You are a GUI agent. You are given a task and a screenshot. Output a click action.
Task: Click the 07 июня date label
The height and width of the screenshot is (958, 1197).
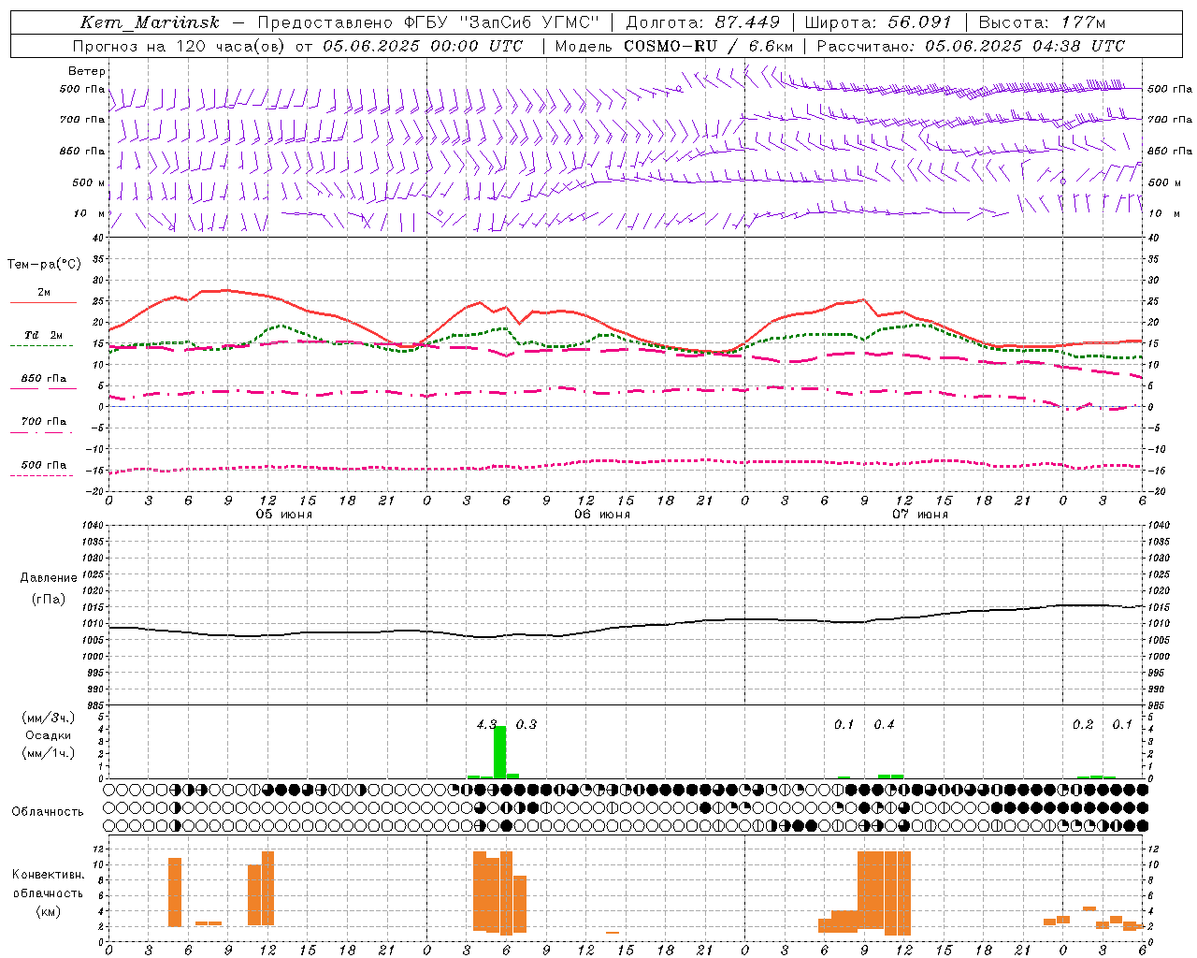919,515
